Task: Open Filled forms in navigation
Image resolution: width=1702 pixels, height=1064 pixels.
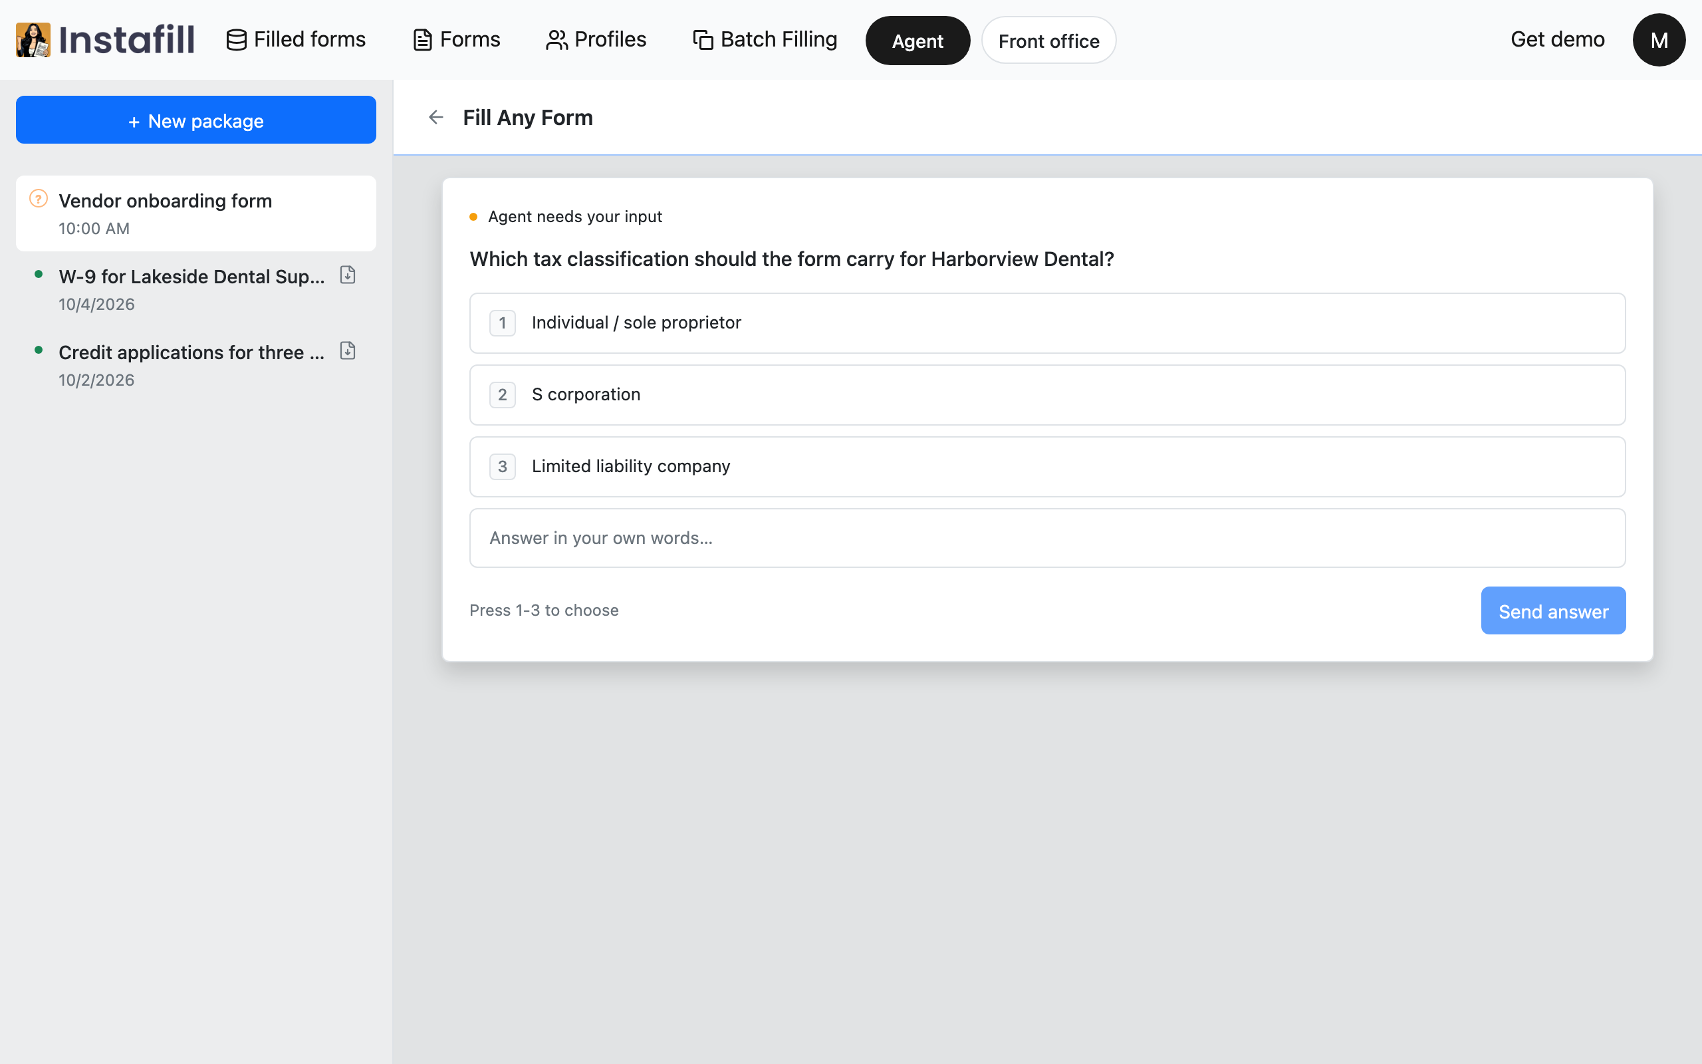Action: pos(295,39)
